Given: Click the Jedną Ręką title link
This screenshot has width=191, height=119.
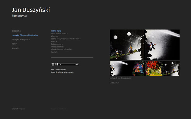Looking at the screenshot, I should point(56,31).
